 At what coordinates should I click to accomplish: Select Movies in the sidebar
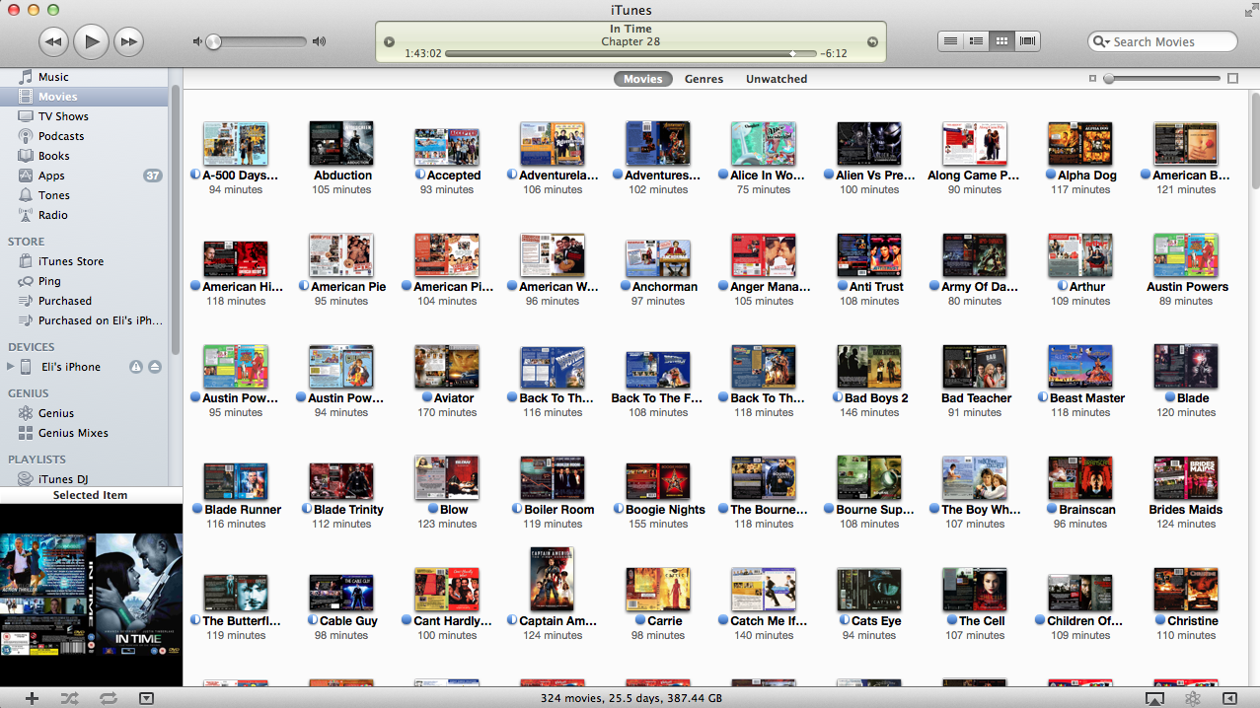(85, 97)
